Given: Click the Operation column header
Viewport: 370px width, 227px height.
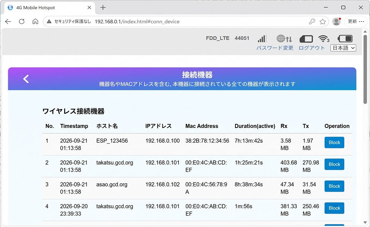Looking at the screenshot, I should (x=337, y=126).
